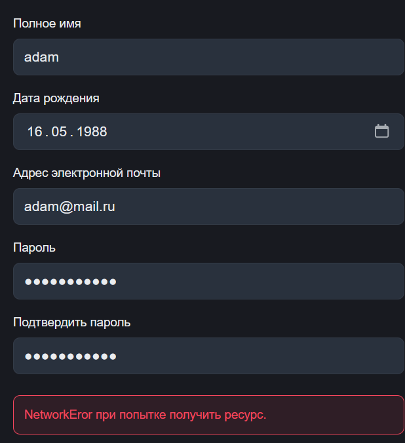The height and width of the screenshot is (443, 405).
Task: Click the adam@mail.ru email text
Action: pyautogui.click(x=69, y=206)
